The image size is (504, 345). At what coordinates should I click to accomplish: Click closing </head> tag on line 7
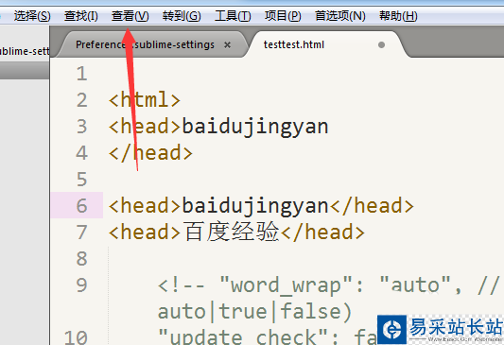coord(322,232)
